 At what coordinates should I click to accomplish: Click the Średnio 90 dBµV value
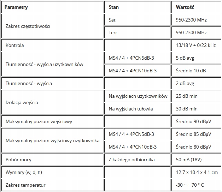[x=193, y=122]
